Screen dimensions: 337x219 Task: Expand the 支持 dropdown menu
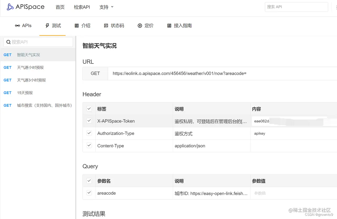pos(106,7)
